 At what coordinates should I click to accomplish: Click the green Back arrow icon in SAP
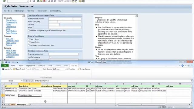[38, 1]
